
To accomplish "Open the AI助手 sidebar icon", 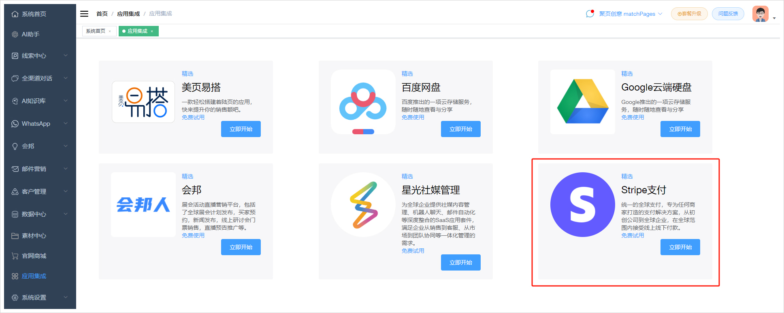I will point(15,34).
